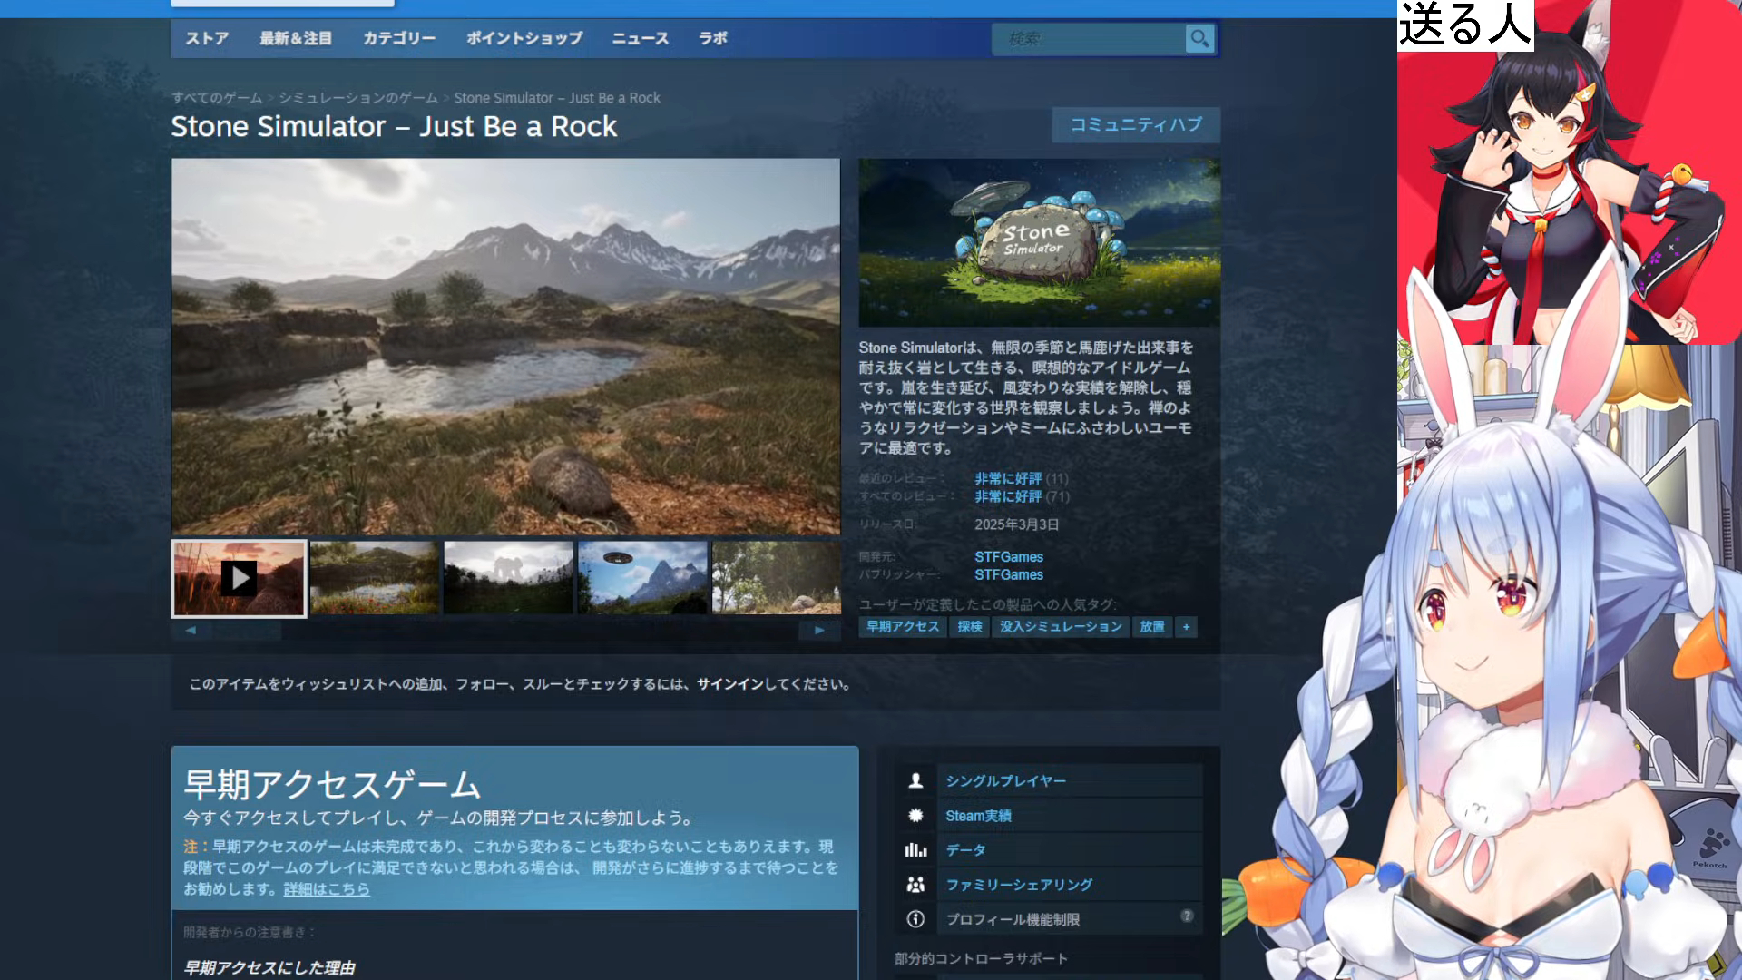Select the 没入シミュレーション tag
The height and width of the screenshot is (980, 1742).
click(1061, 627)
